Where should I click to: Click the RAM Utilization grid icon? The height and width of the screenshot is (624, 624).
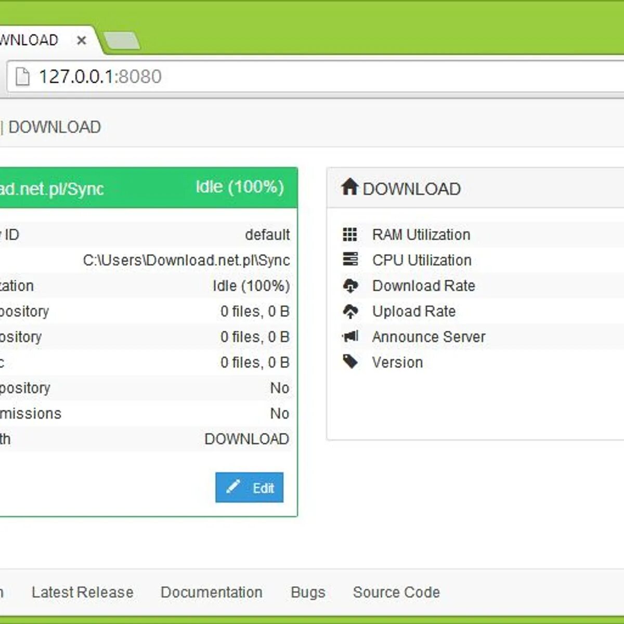tap(350, 235)
